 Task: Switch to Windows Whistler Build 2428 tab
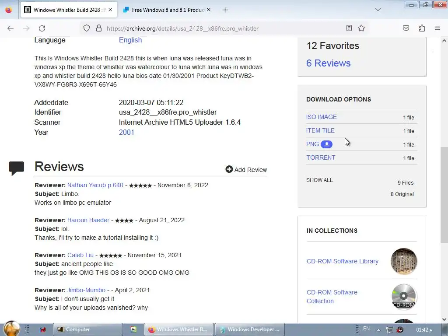tap(69, 10)
